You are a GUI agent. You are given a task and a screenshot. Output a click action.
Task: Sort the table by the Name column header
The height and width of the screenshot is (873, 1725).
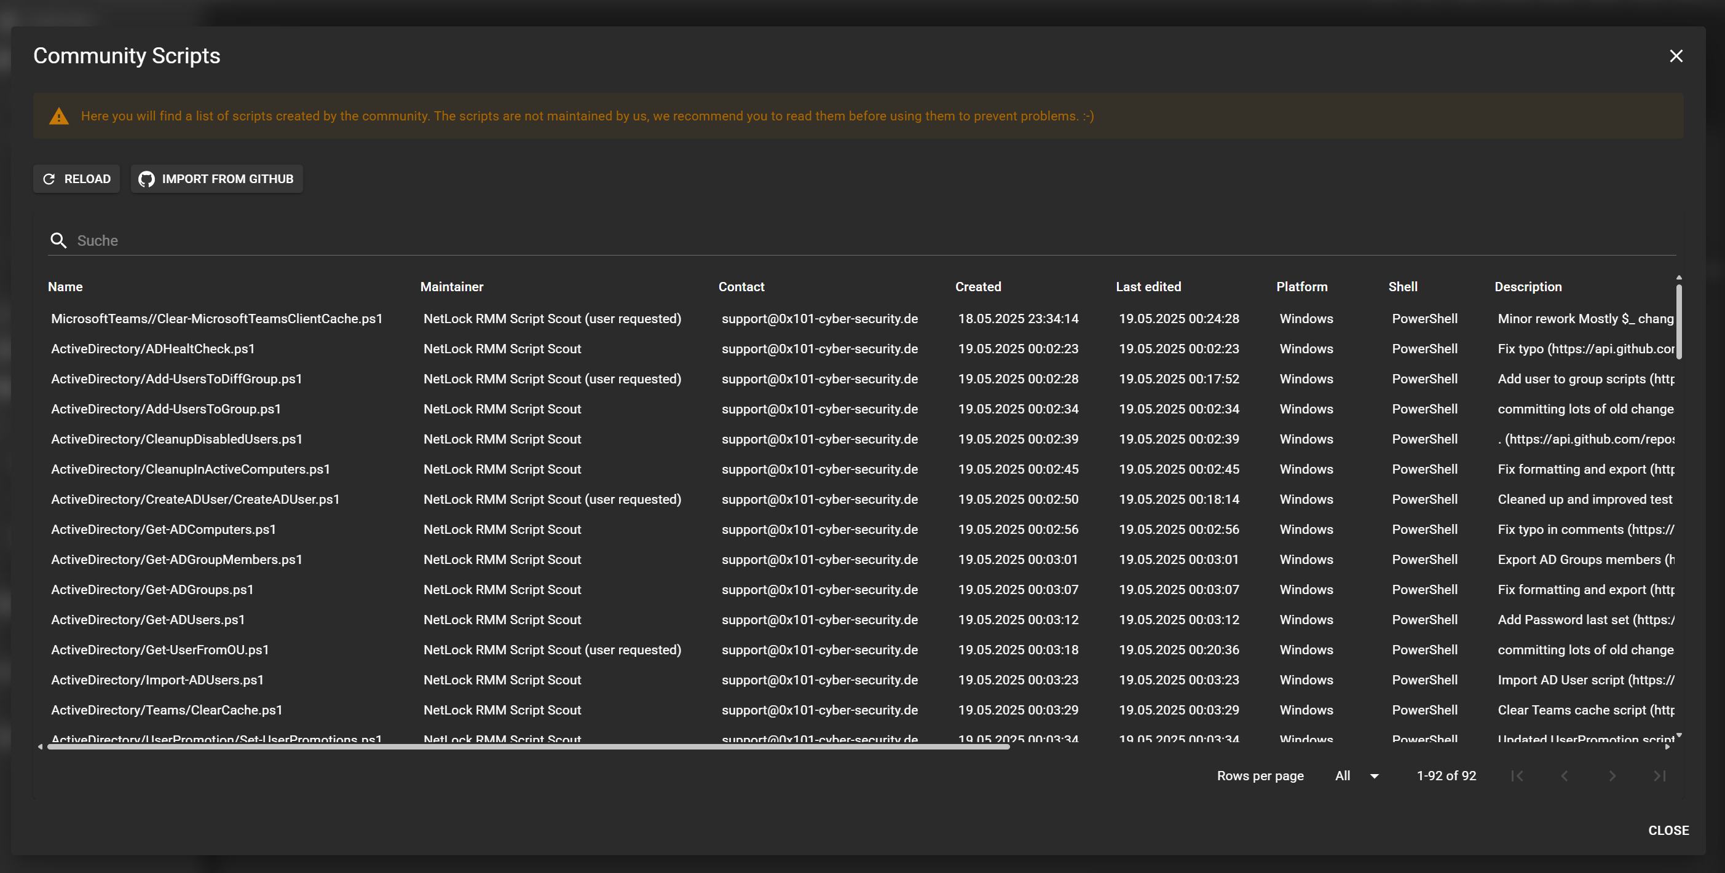[65, 286]
